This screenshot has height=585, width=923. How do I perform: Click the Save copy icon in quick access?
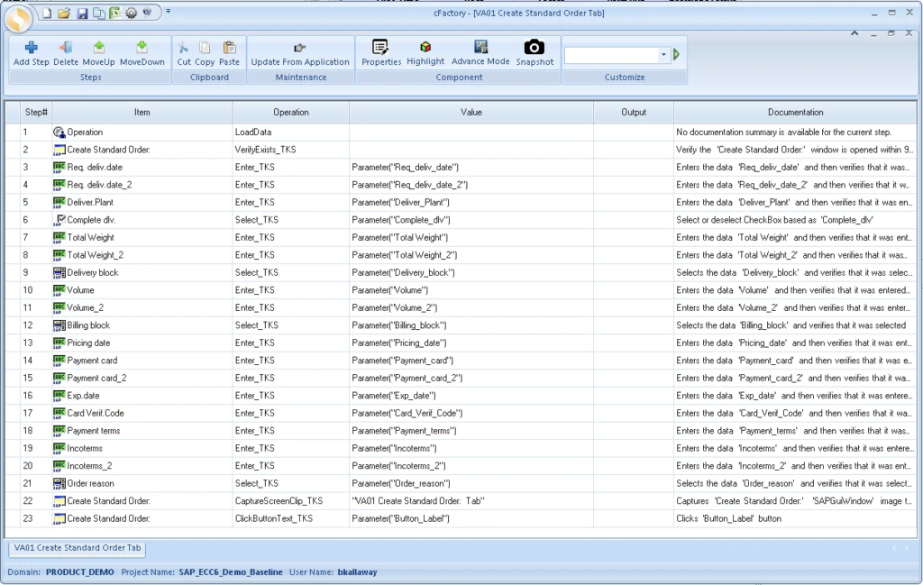99,13
